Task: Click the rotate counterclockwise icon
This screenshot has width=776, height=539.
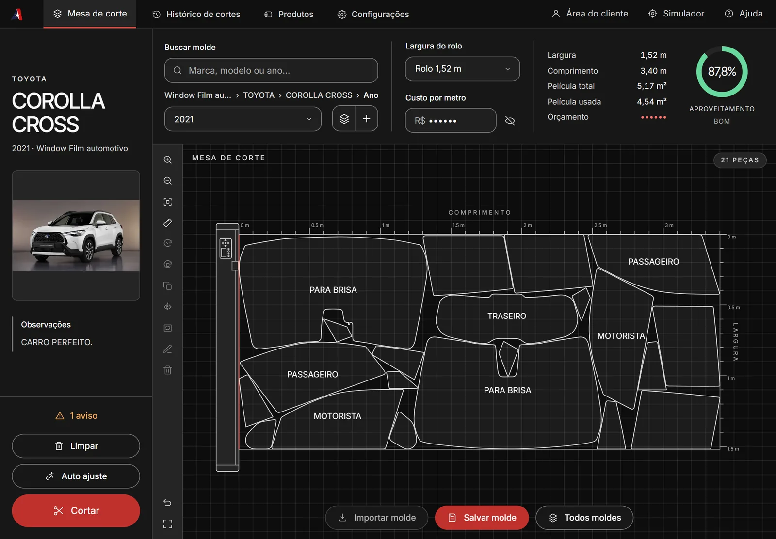Action: [168, 243]
